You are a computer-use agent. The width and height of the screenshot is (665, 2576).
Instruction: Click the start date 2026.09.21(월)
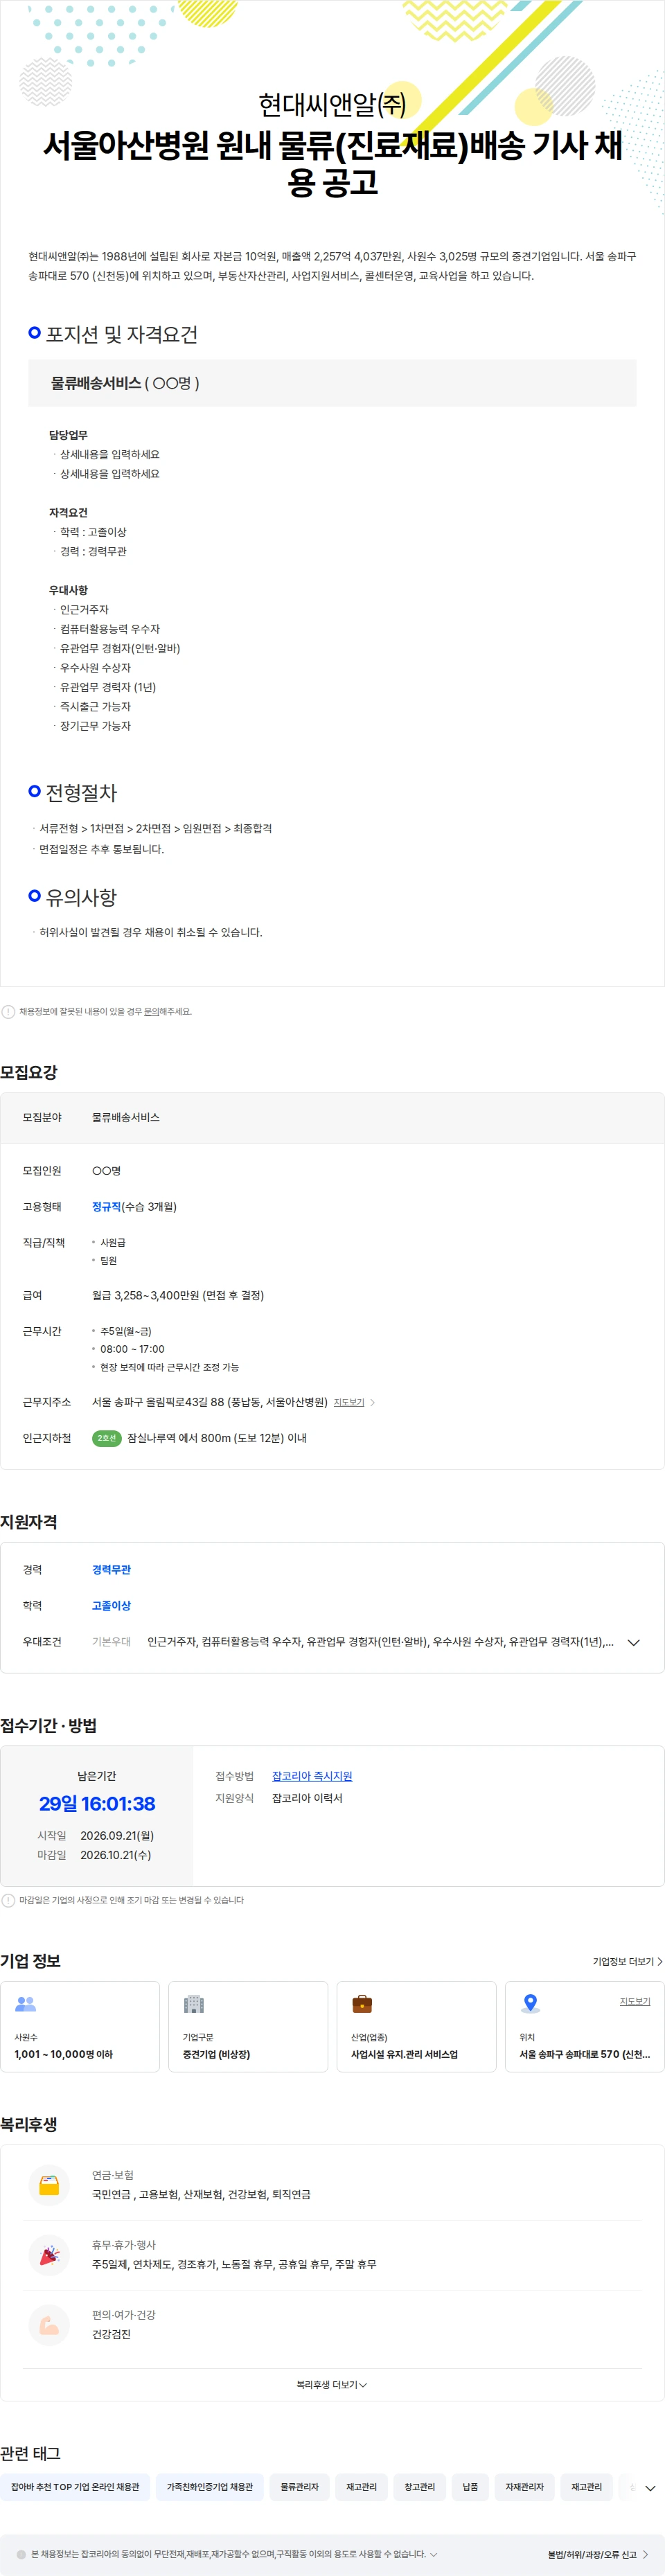(117, 1835)
